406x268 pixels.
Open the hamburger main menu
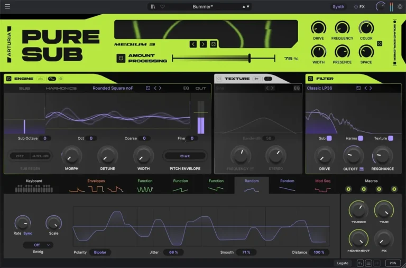click(7, 6)
